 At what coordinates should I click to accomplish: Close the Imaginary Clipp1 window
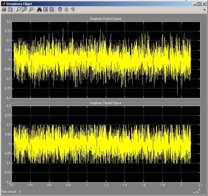tap(204, 4)
